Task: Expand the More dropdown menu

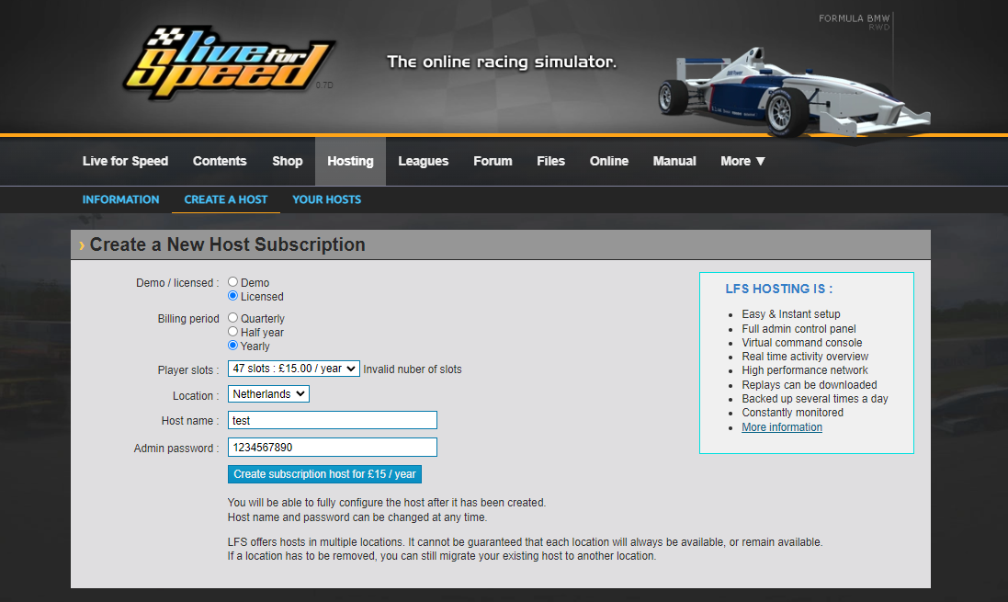Action: point(743,162)
